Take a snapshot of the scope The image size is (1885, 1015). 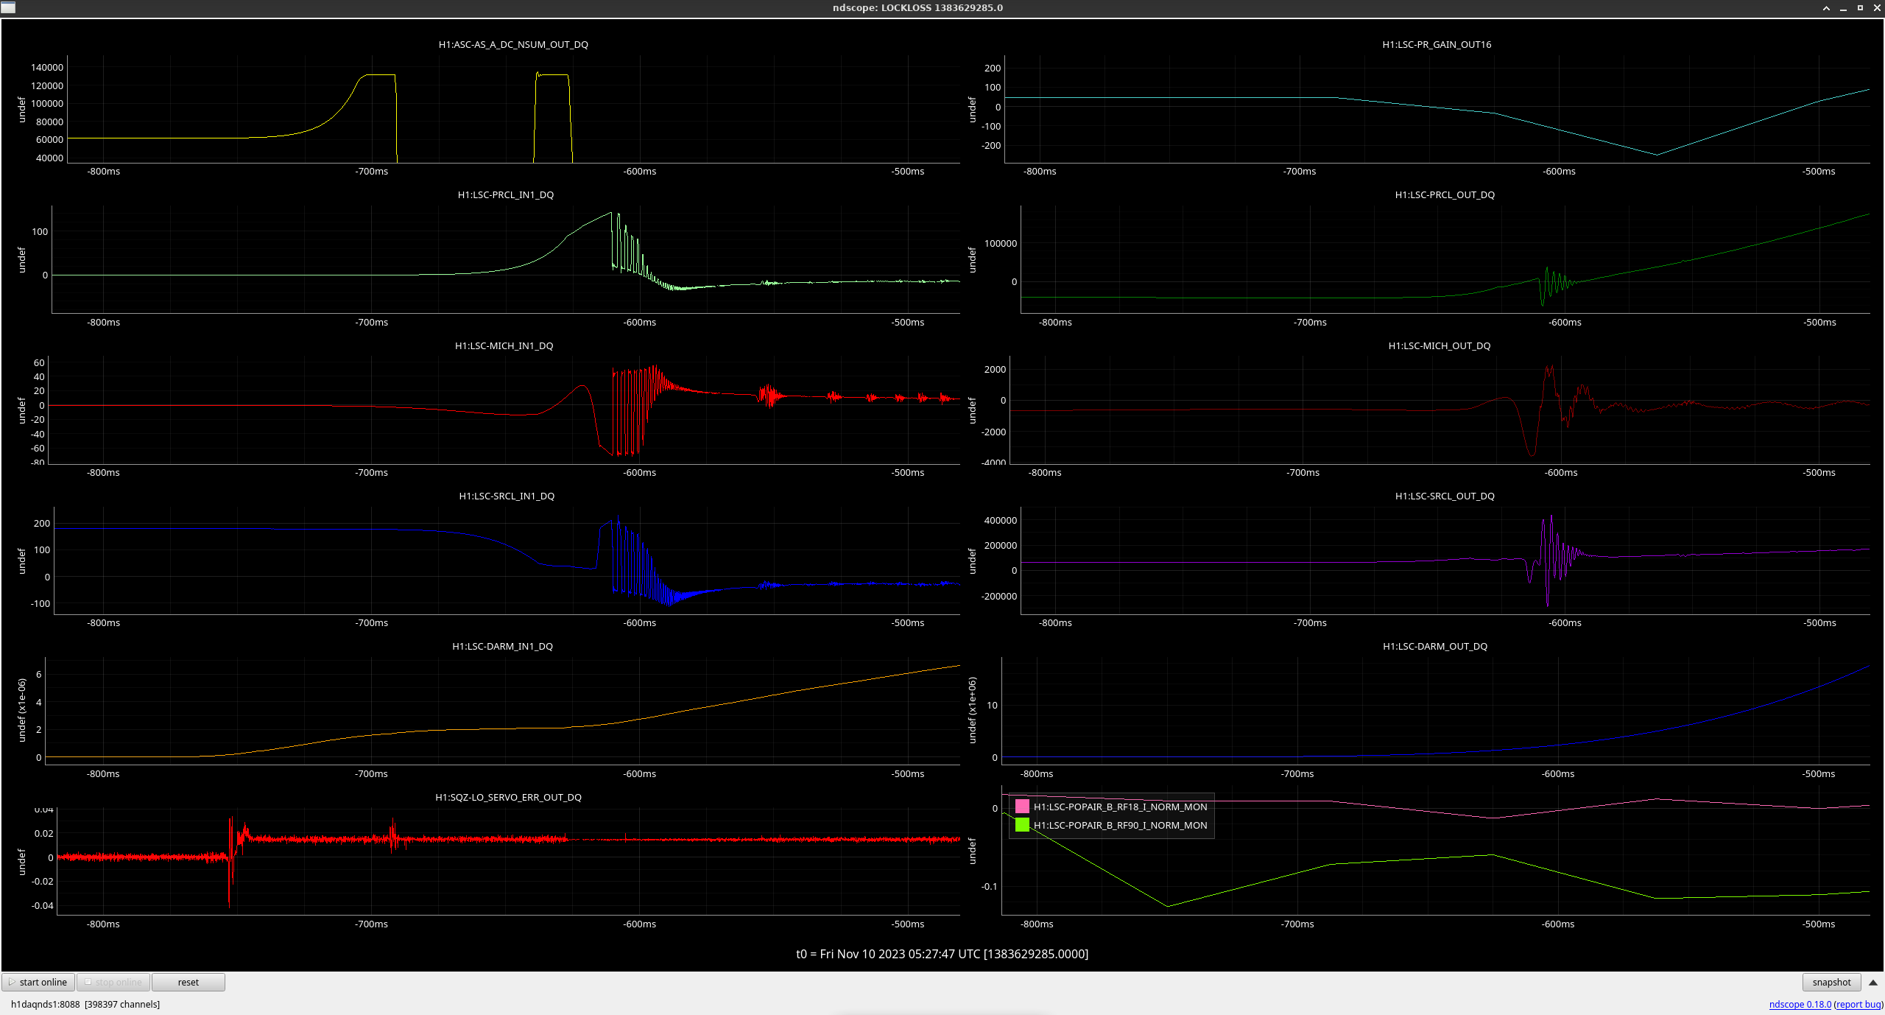pyautogui.click(x=1831, y=982)
